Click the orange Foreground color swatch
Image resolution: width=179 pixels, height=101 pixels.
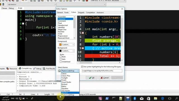pos(60,44)
